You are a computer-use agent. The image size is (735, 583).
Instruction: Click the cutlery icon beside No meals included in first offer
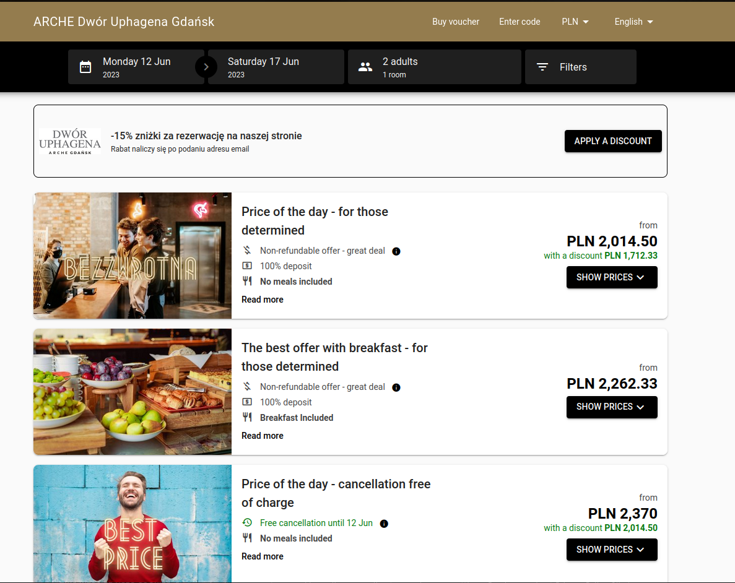click(247, 281)
